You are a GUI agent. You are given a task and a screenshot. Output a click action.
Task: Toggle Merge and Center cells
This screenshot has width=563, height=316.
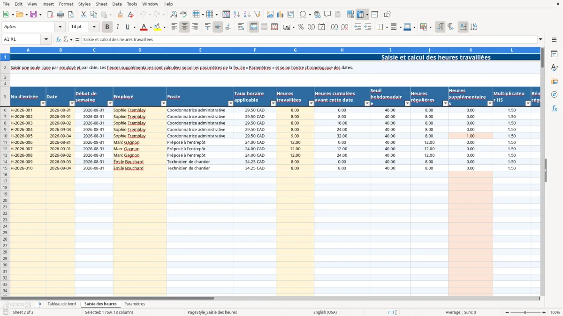pos(254,27)
